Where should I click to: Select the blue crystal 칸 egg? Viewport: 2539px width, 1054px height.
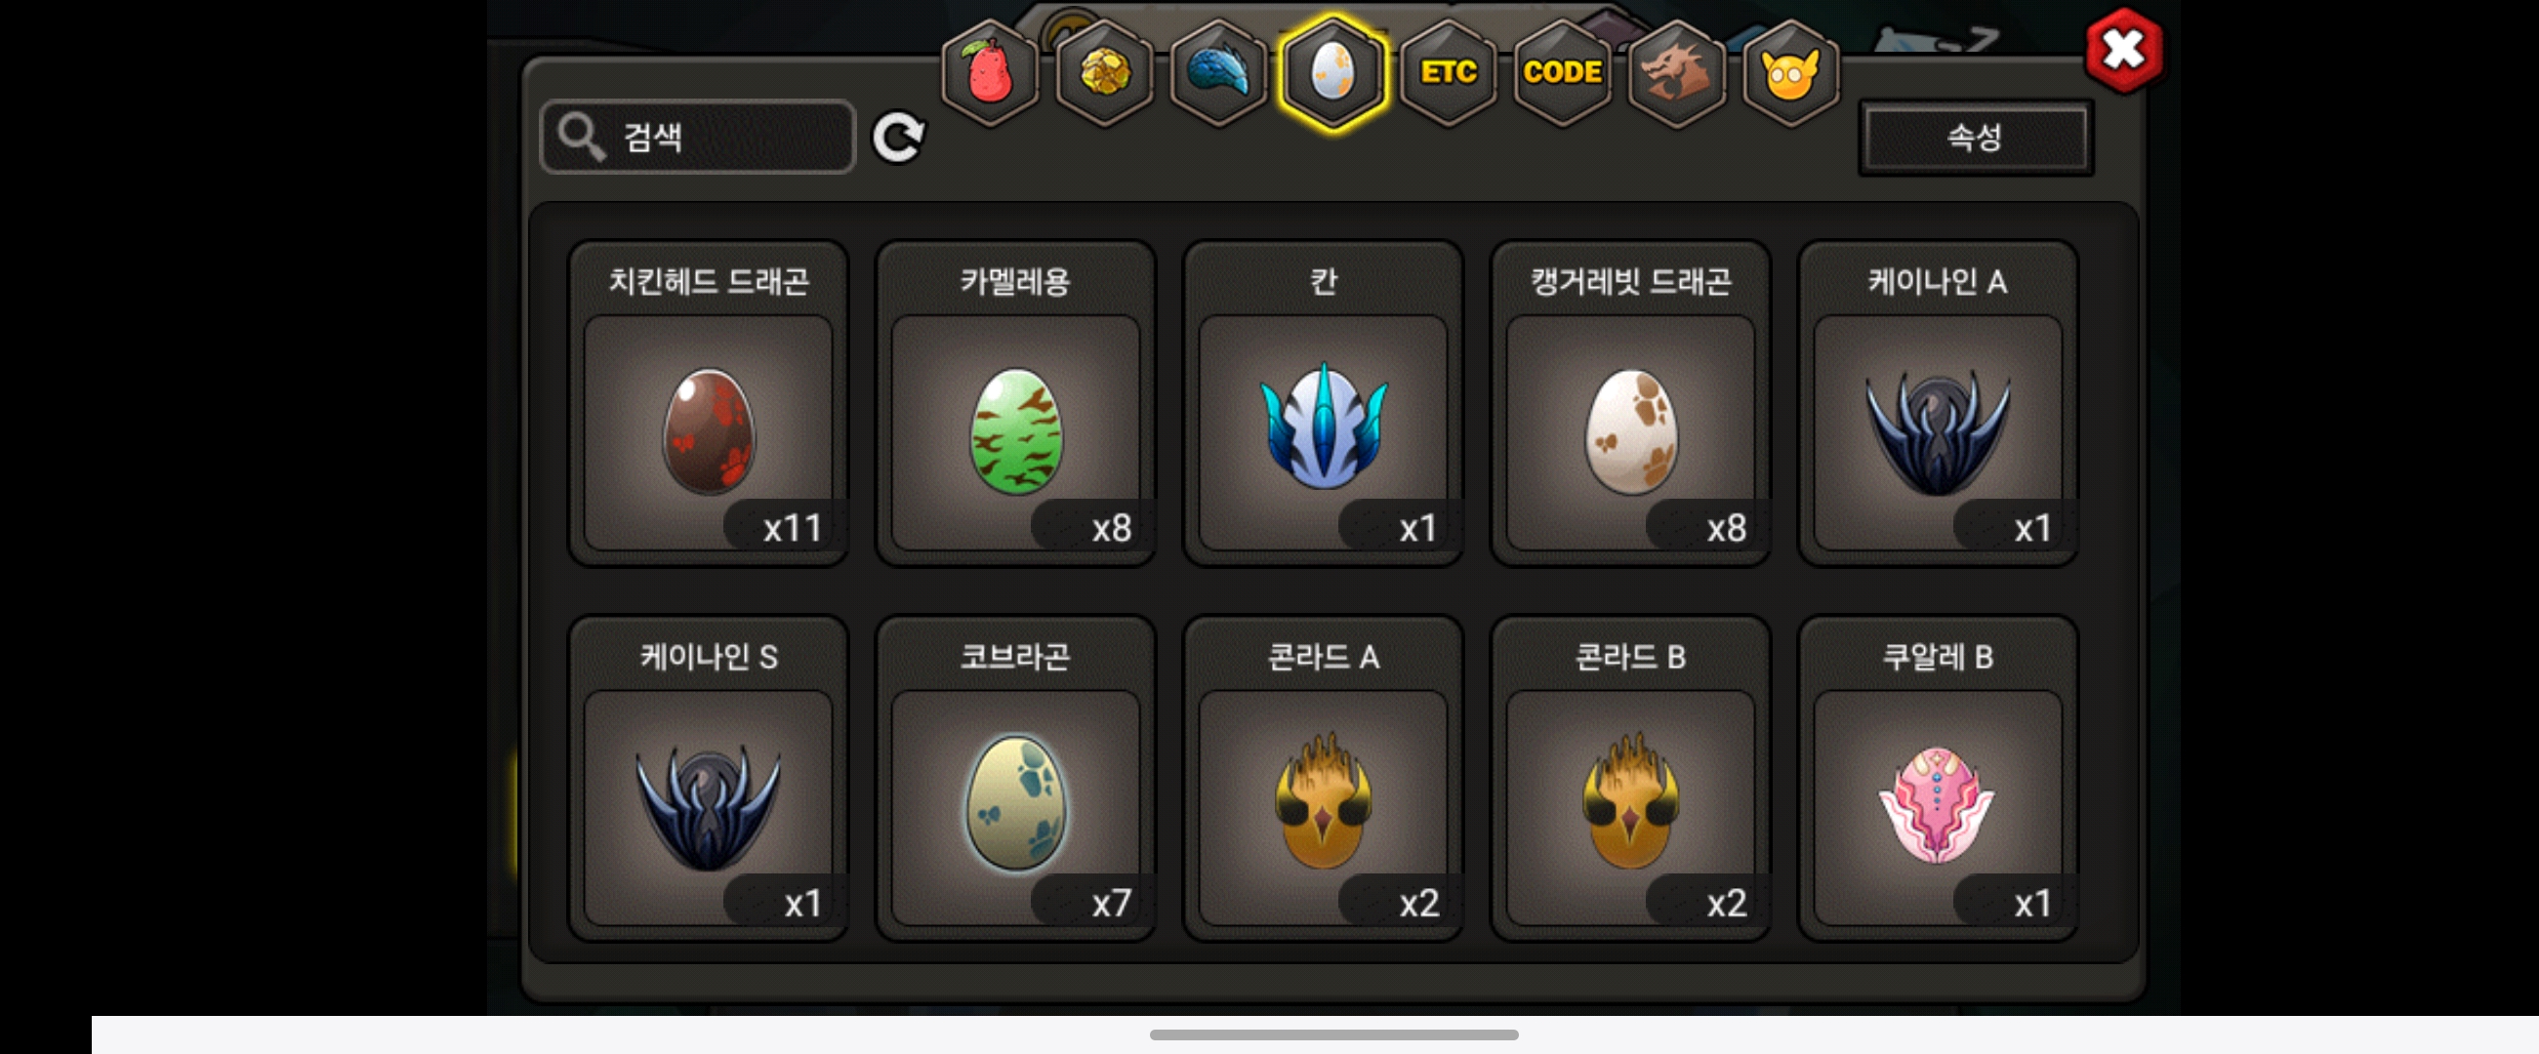point(1323,404)
